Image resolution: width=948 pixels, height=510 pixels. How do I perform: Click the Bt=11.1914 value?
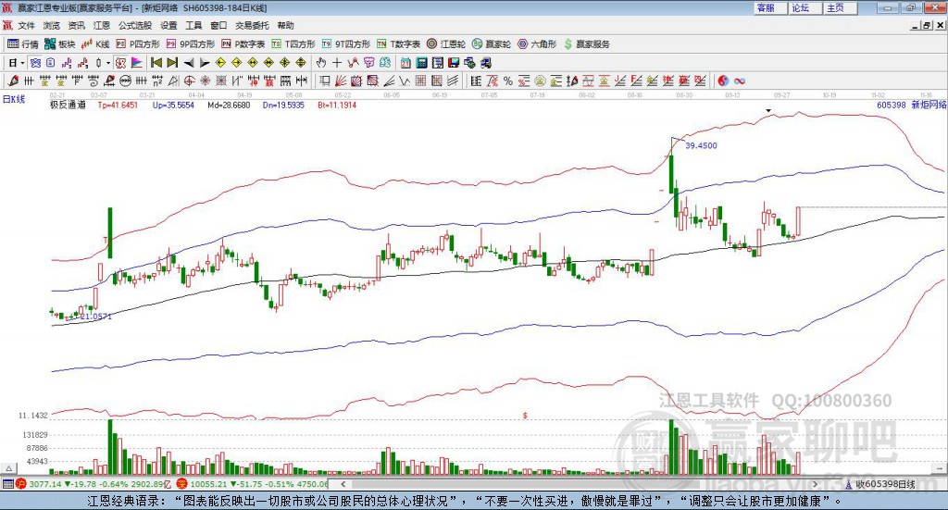click(337, 105)
